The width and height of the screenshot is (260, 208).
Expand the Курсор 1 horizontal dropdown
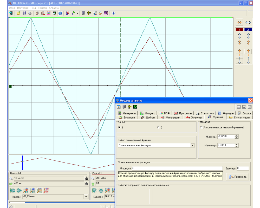pyautogui.click(x=86, y=197)
